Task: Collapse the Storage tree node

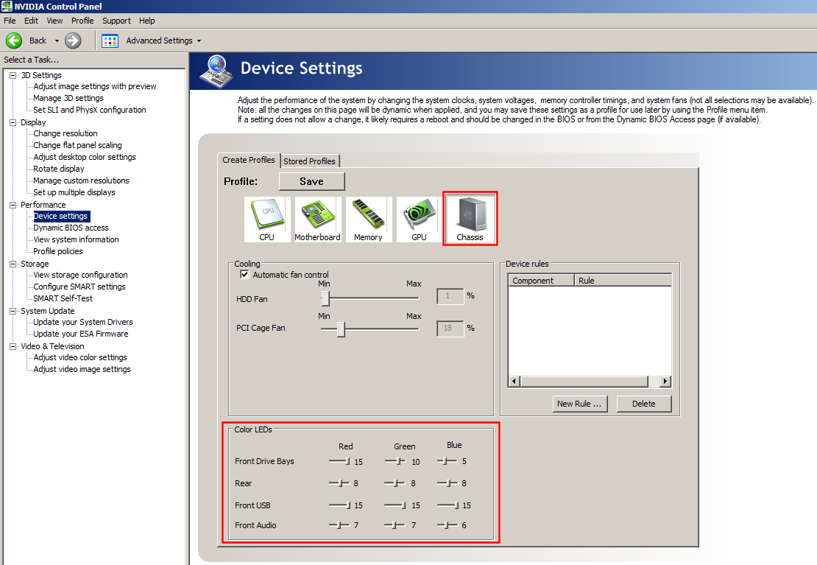Action: (13, 264)
